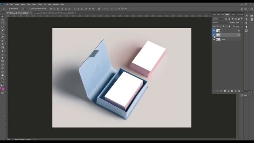Click the Share icon button at top right
This screenshot has height=143, width=254.
point(252,9)
